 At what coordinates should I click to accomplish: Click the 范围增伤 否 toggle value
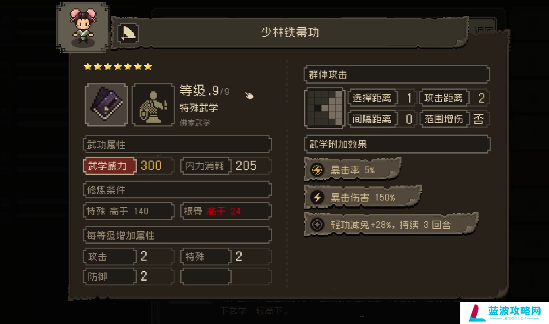click(x=478, y=119)
